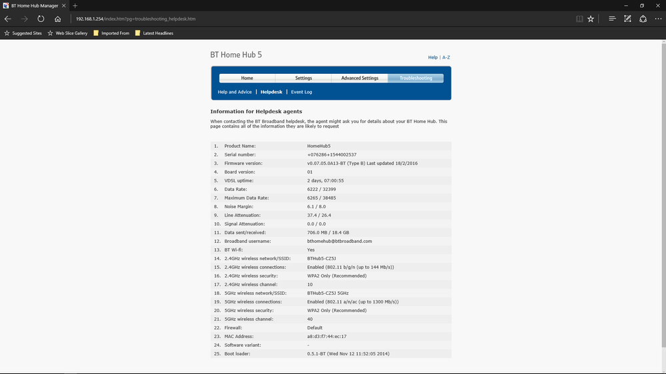
Task: Open the A-Z link
Action: pos(446,57)
